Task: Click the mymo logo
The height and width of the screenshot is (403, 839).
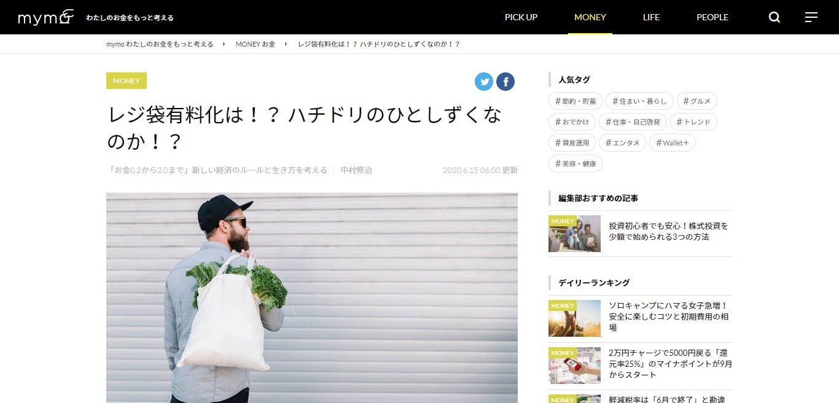Action: (46, 17)
